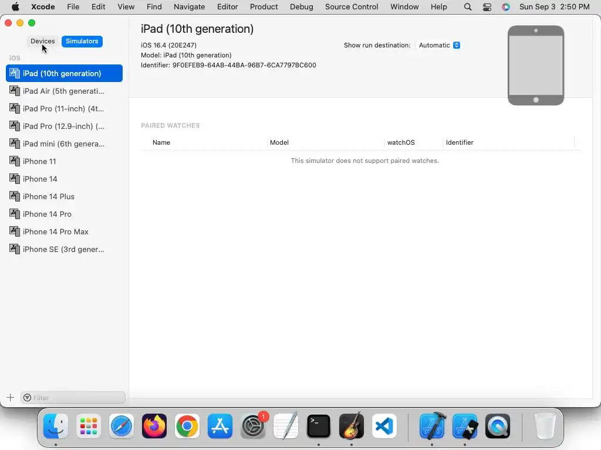Click simulator icon beside iPad Air row
601x450 pixels.
click(x=15, y=91)
